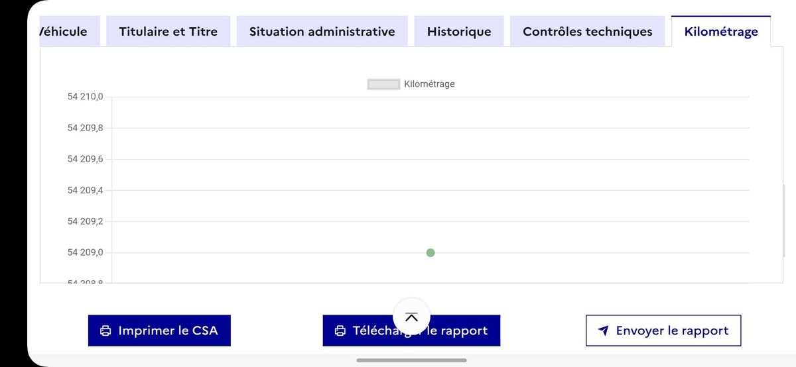
Task: Open the Contrôles techniques tab
Action: pos(588,31)
